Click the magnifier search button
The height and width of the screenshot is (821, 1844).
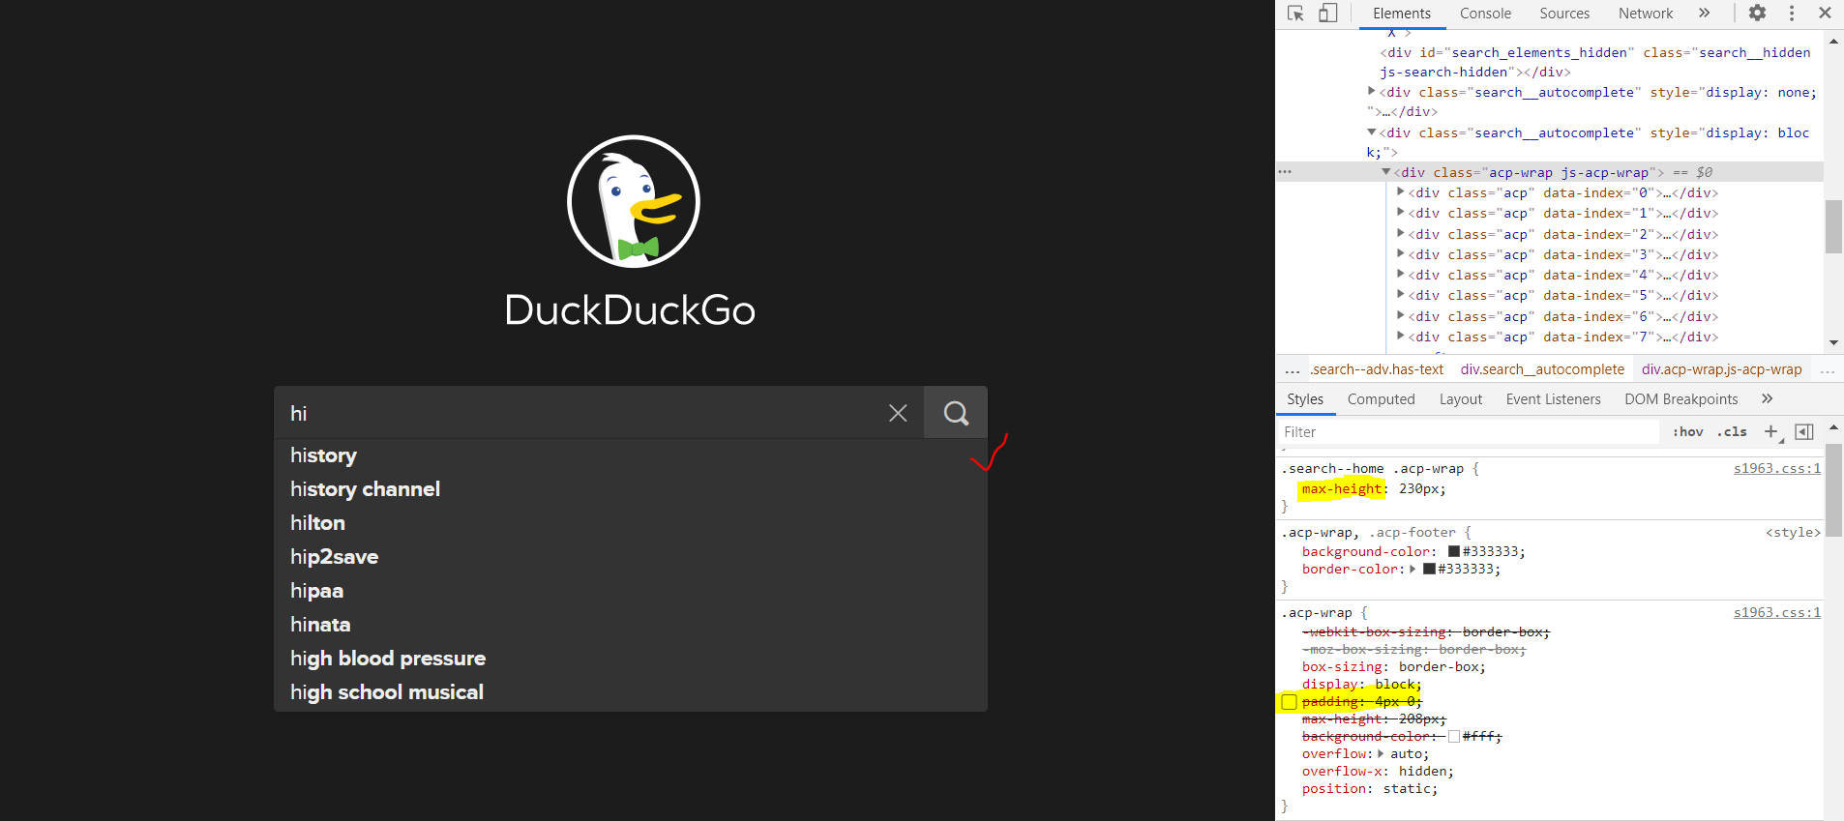(956, 413)
